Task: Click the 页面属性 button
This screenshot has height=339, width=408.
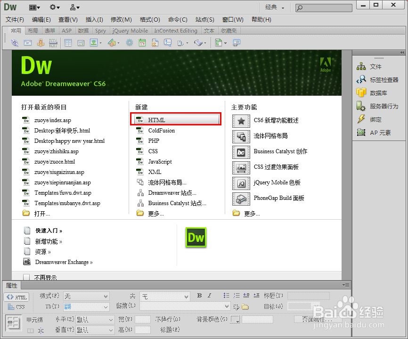Action: 317,319
